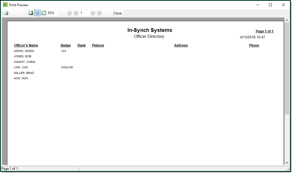Select the KNIGHT, CHRIS officer row

[x=25, y=62]
